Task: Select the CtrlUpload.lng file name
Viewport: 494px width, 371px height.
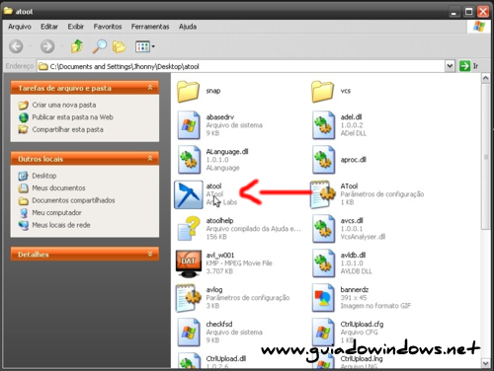Action: click(x=362, y=359)
